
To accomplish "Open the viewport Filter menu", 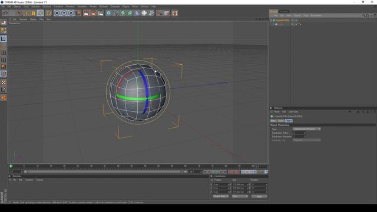I will click(x=42, y=19).
